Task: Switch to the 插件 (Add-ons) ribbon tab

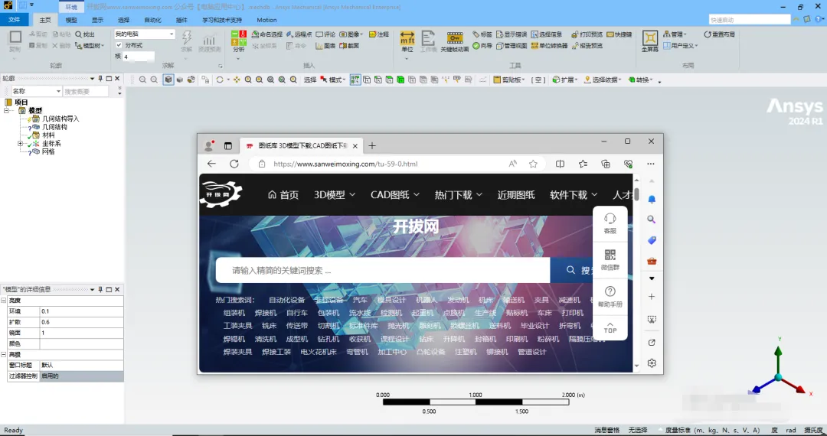Action: click(181, 20)
